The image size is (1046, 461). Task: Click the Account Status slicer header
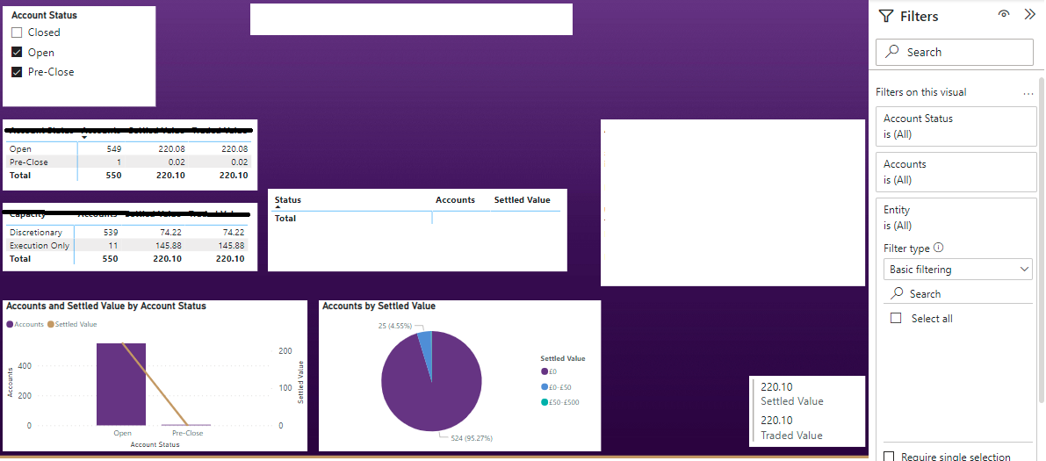point(44,15)
